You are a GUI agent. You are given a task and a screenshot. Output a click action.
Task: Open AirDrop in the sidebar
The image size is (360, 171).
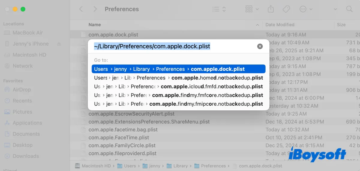[x=22, y=90]
